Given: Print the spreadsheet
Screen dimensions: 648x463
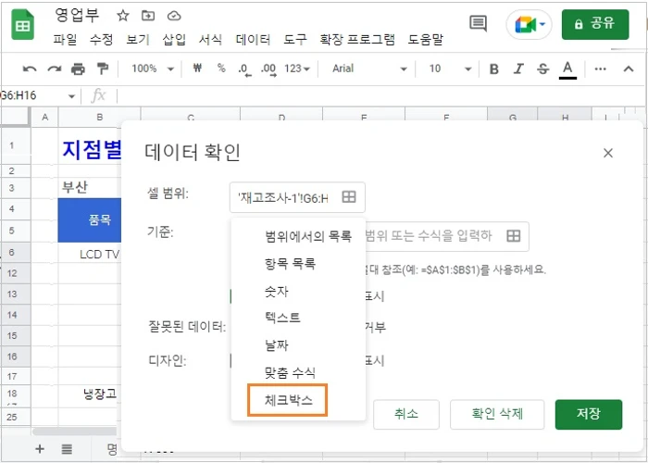Looking at the screenshot, I should click(78, 69).
